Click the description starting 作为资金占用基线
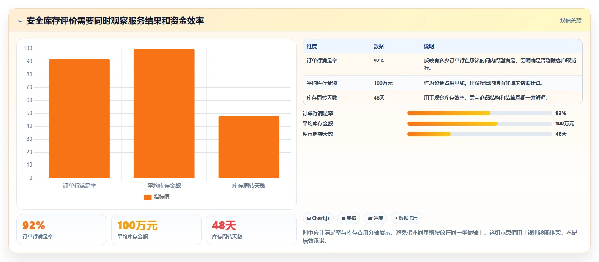This screenshot has width=599, height=262. 484,83
